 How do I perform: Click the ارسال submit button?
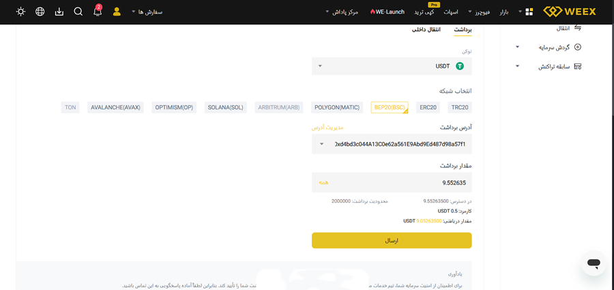coord(392,240)
